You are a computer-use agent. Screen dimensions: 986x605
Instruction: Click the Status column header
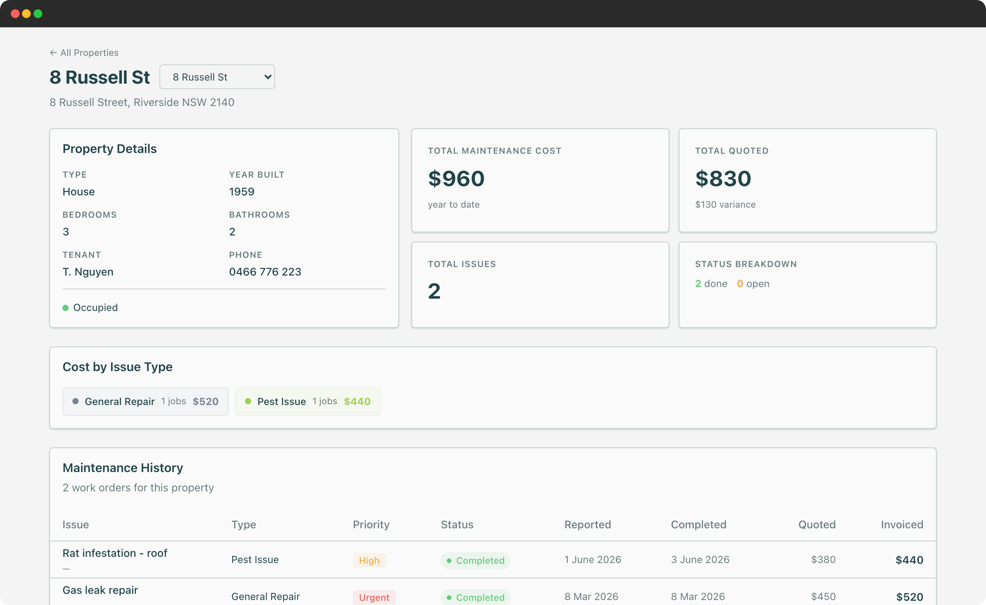coord(457,524)
